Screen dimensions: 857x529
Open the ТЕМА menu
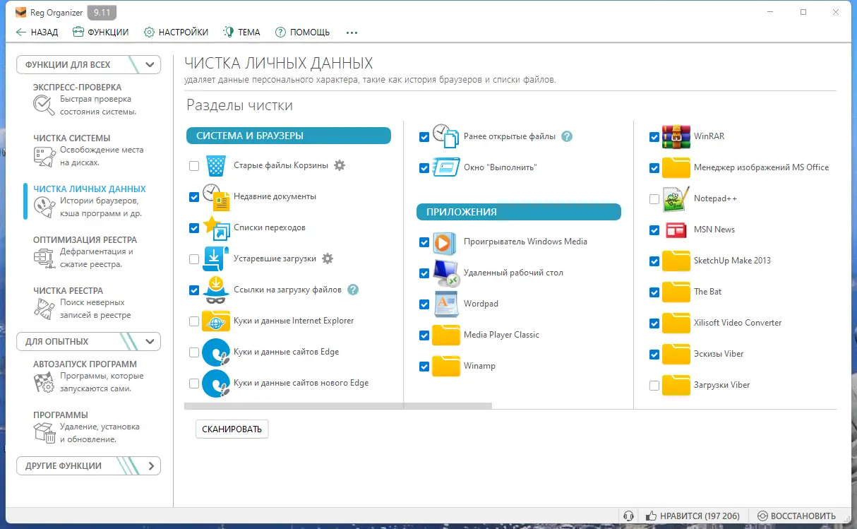click(x=242, y=32)
